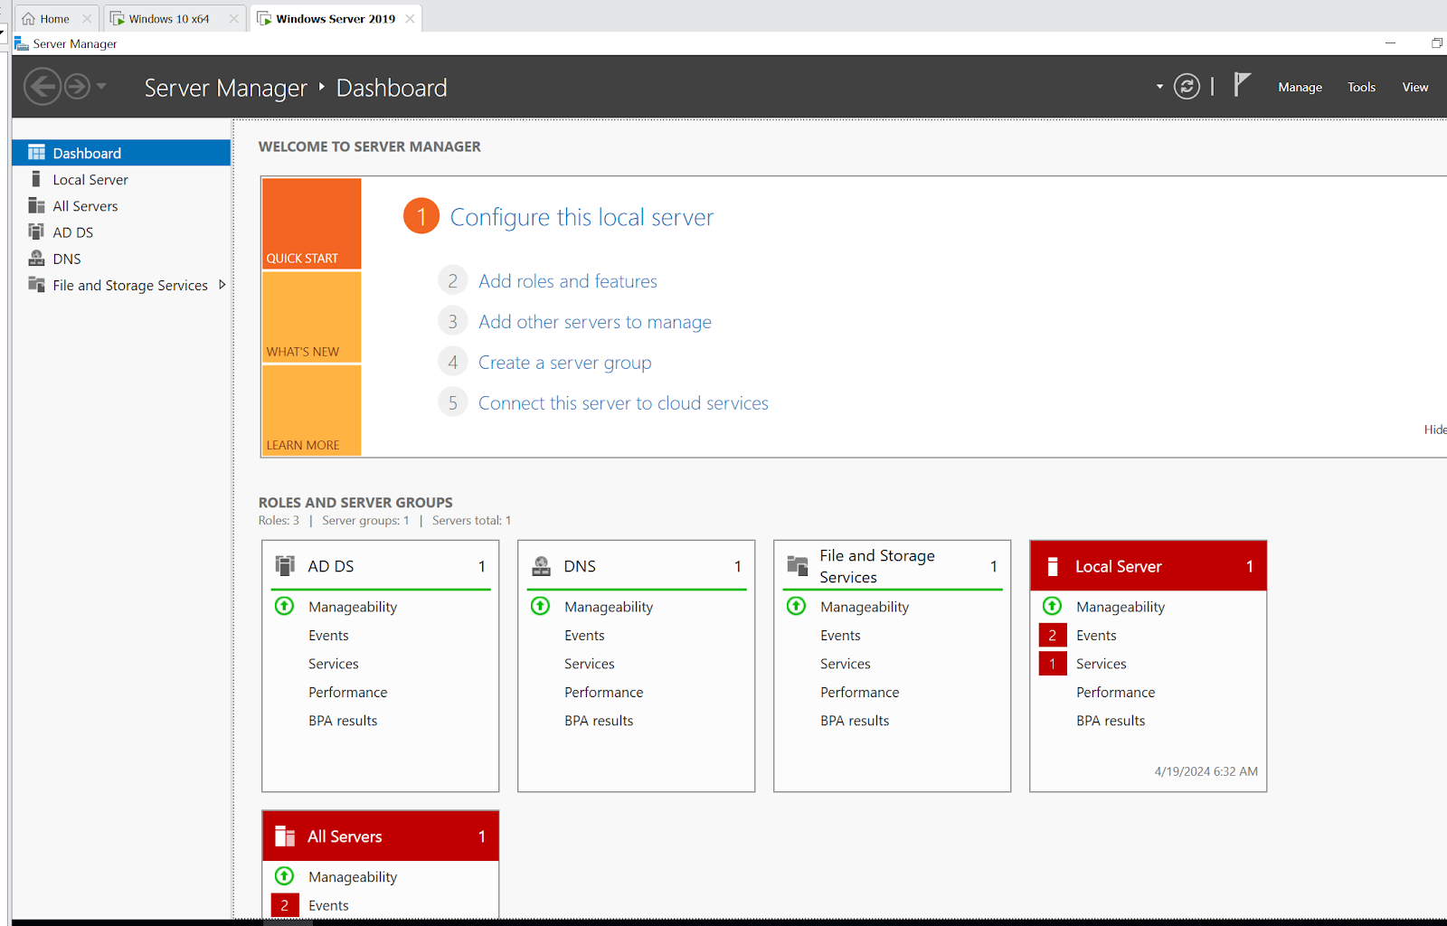Viewport: 1447px width, 926px height.
Task: Click Add other servers to manage
Action: coord(594,322)
